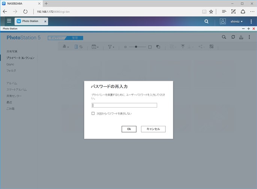This screenshot has height=189, width=257.
Task: Open the filter funnel dropdown
Action: [x=111, y=47]
